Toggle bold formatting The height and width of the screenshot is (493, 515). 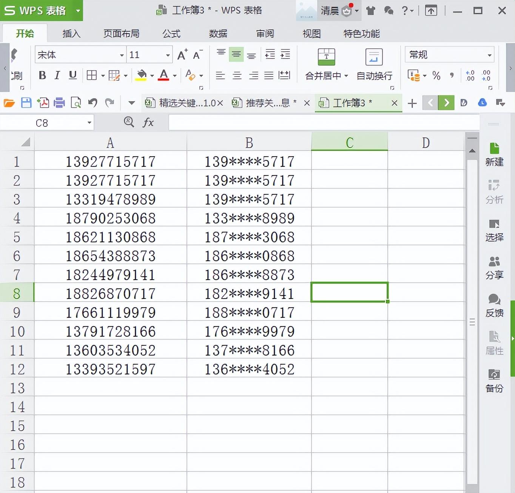pyautogui.click(x=42, y=75)
